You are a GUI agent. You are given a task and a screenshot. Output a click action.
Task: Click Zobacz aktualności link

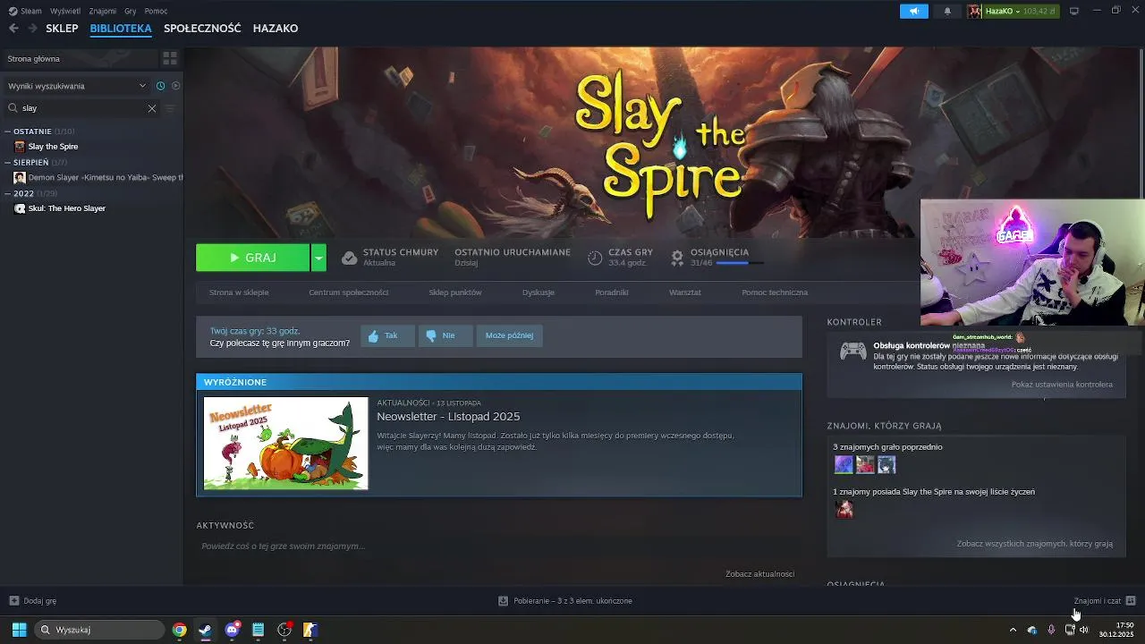click(760, 574)
